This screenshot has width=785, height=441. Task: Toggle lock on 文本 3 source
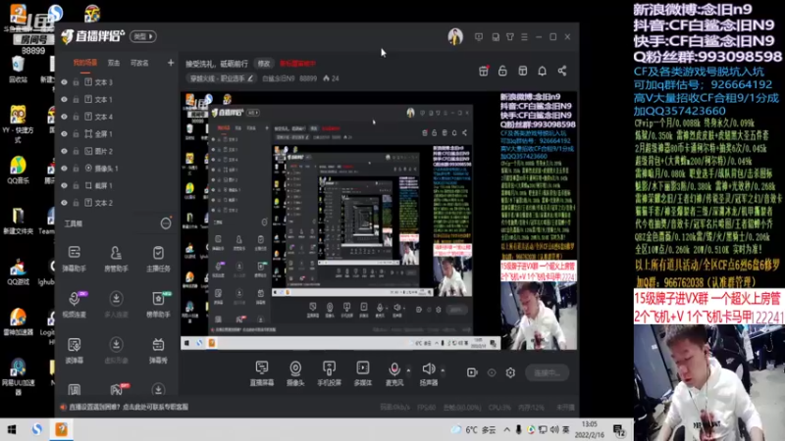coord(77,82)
